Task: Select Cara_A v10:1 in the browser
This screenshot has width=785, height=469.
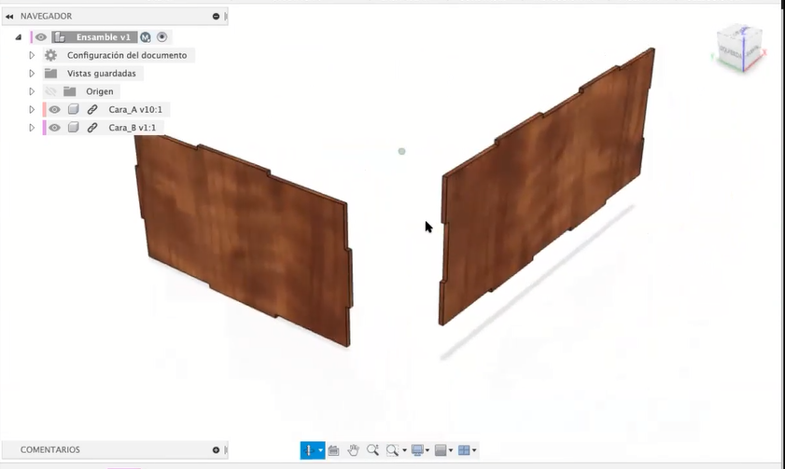Action: point(135,109)
